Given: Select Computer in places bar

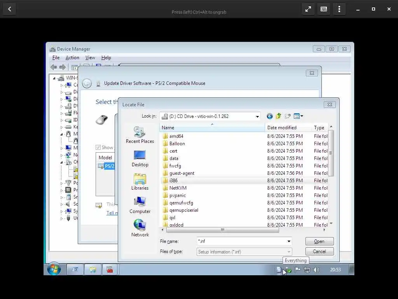Looking at the screenshot, I should coord(140,205).
